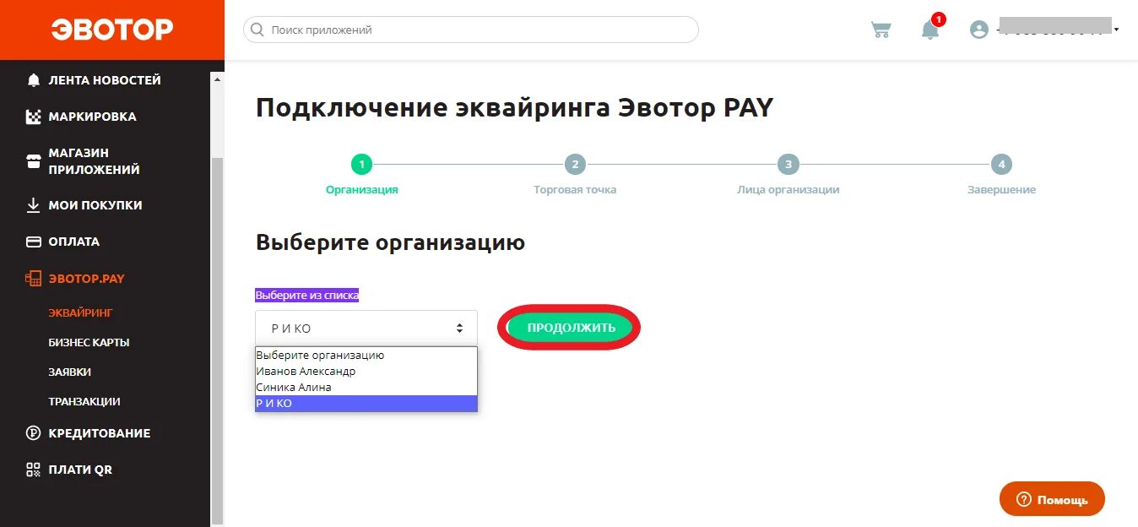Click the store icon for Магазин приложений
This screenshot has width=1138, height=527.
tap(34, 161)
